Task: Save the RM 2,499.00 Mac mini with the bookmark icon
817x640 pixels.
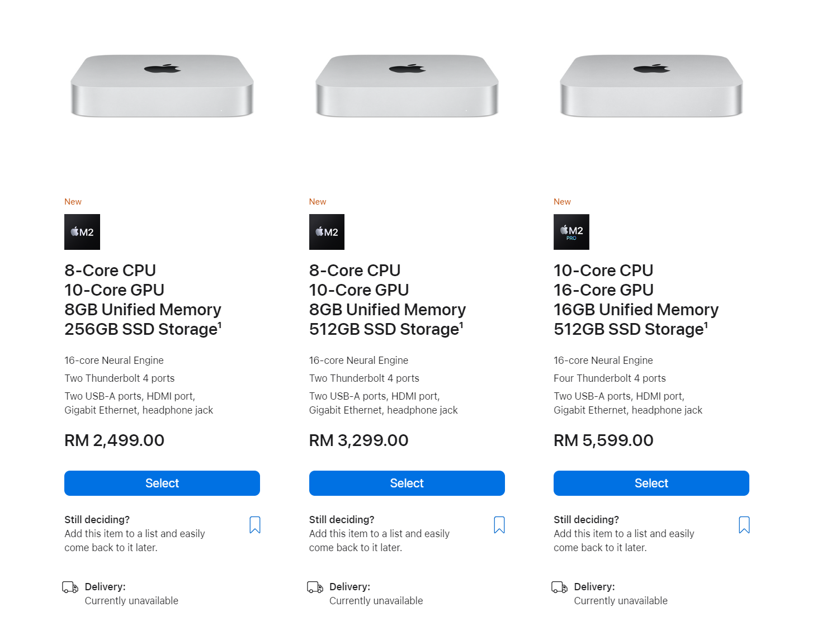Action: [x=255, y=525]
